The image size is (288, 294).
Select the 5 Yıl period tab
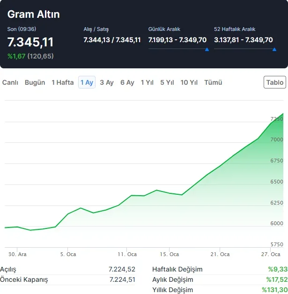point(167,82)
